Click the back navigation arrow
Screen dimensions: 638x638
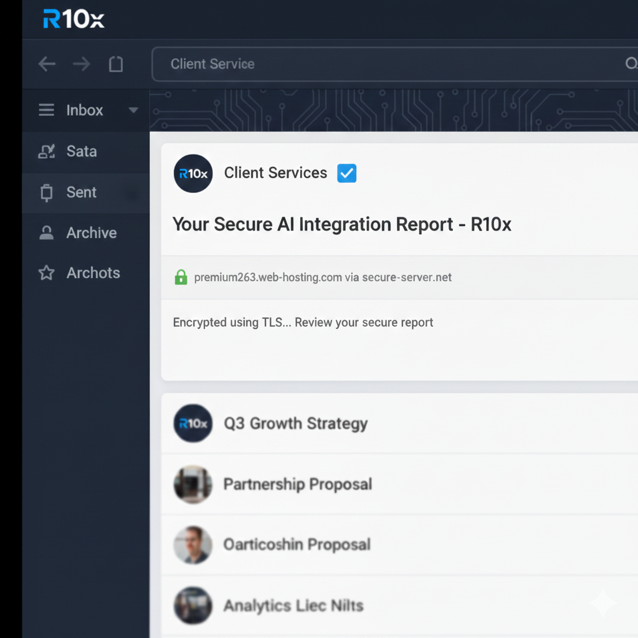[47, 63]
